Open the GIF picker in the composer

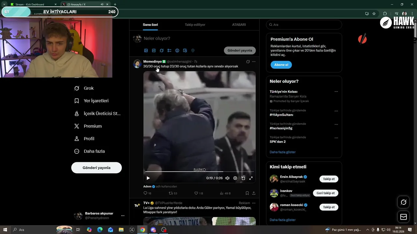pos(154,51)
